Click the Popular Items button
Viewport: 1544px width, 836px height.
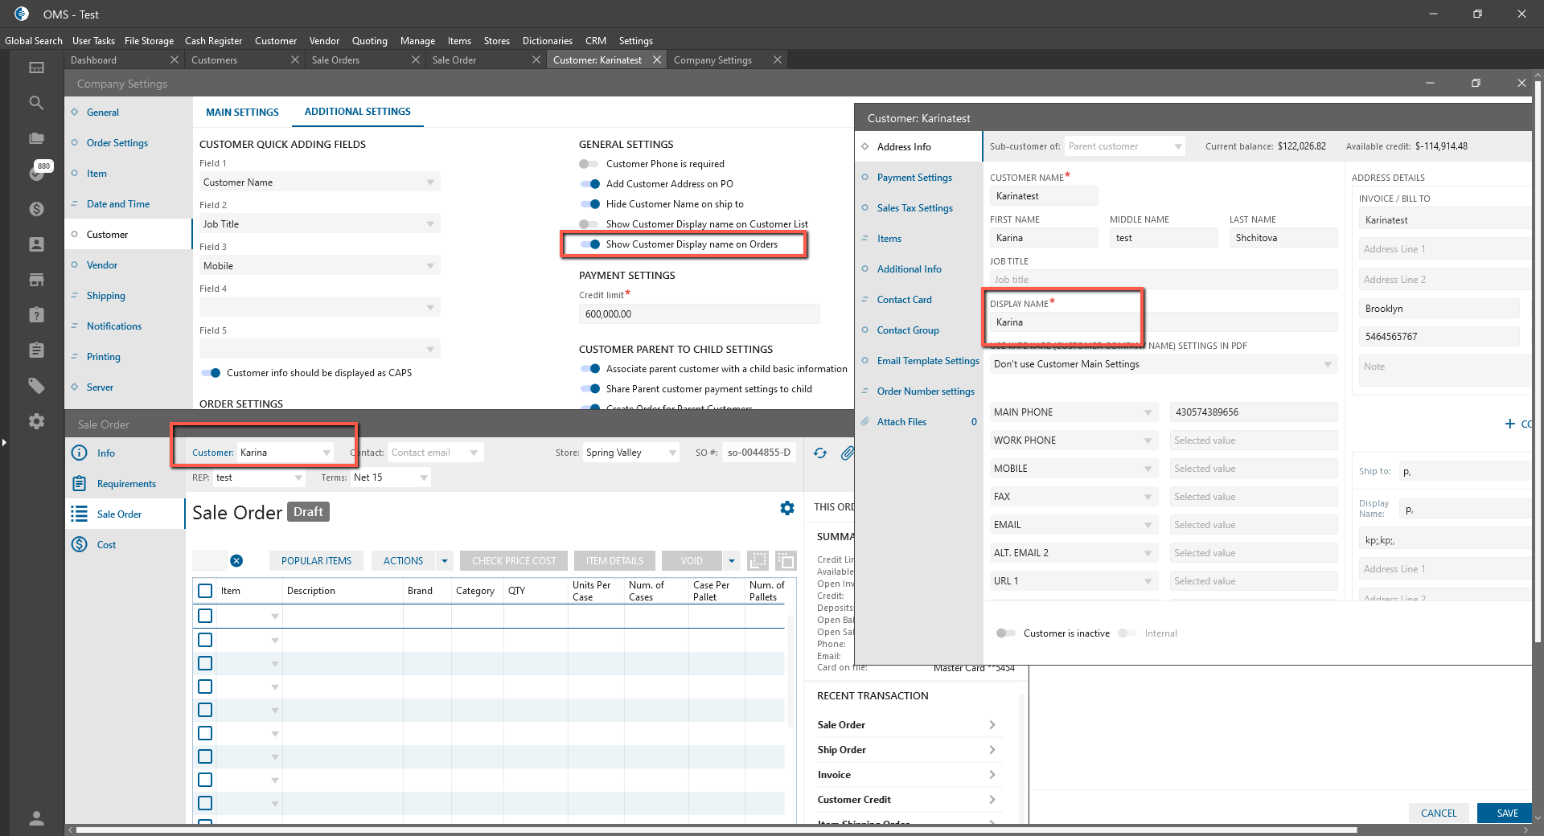[x=316, y=561]
